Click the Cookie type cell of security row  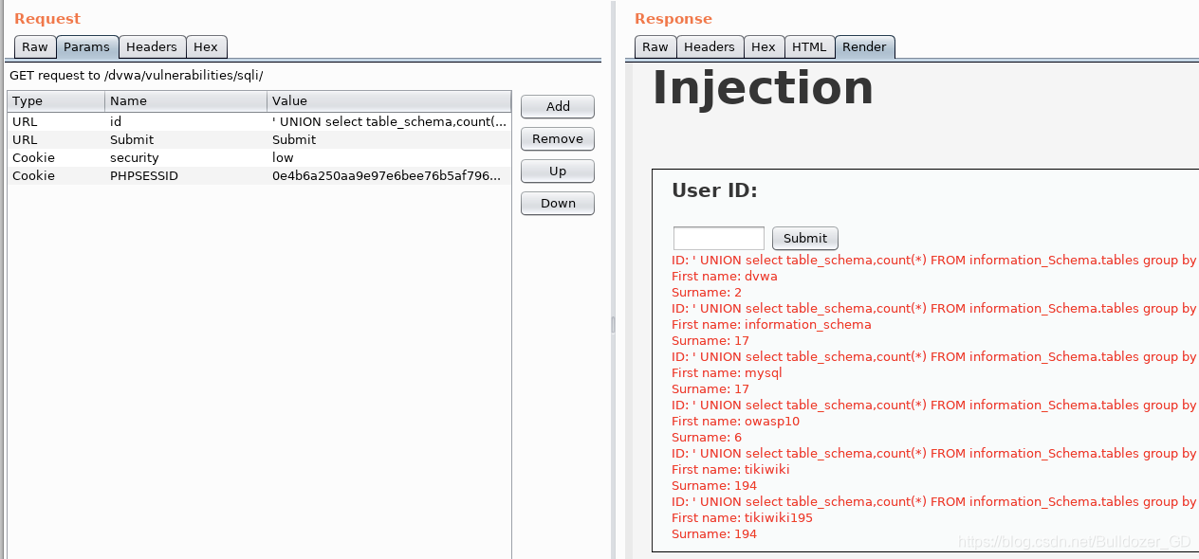click(56, 157)
